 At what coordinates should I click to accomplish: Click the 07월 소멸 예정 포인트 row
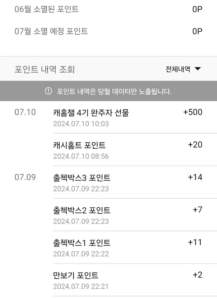tap(108, 31)
